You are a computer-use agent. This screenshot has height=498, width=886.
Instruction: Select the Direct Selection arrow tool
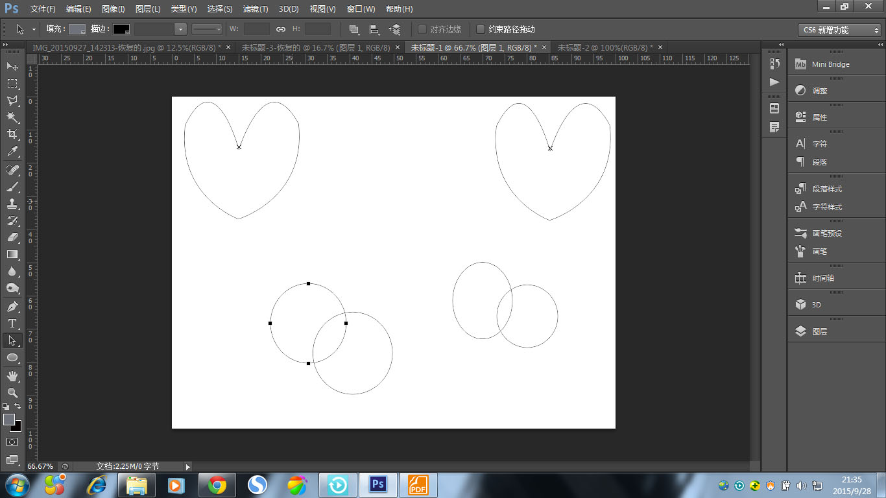[x=12, y=340]
